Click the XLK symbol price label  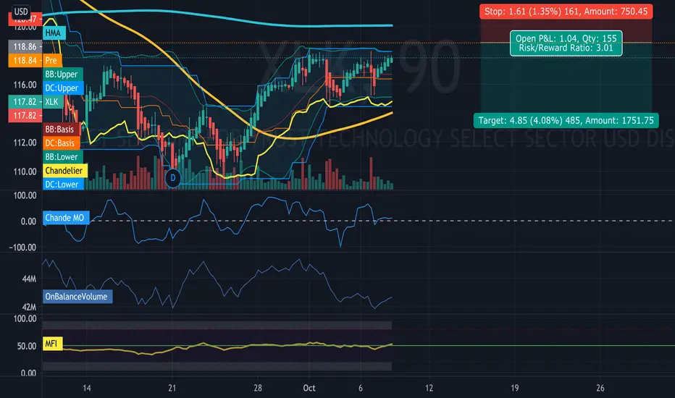point(53,101)
